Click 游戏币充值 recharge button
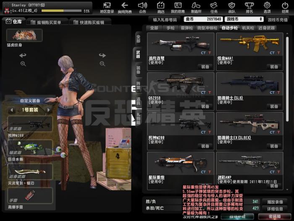 tap(278, 19)
